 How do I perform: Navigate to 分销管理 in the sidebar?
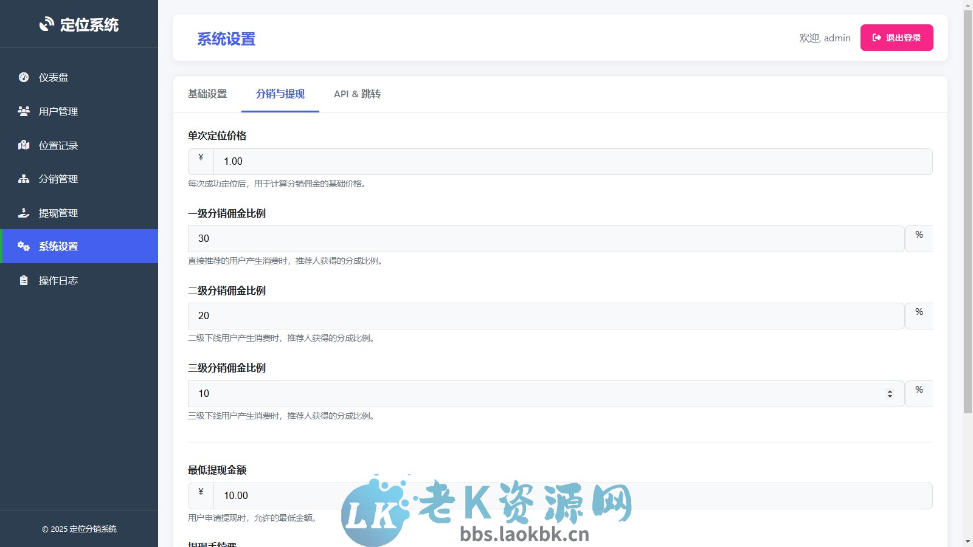click(x=58, y=179)
